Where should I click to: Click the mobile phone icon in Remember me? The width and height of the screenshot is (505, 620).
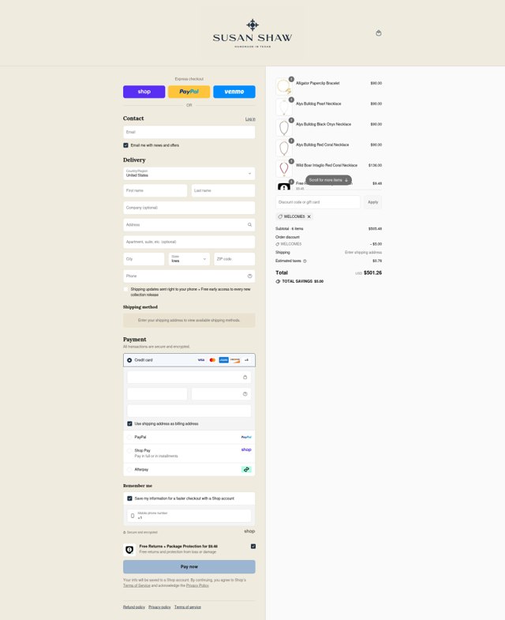[x=133, y=516]
